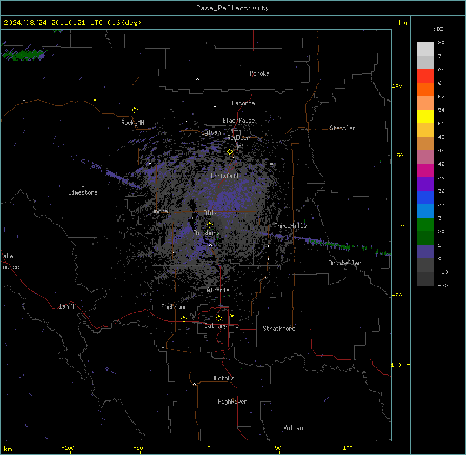Click the Cochrane city label

click(x=174, y=307)
